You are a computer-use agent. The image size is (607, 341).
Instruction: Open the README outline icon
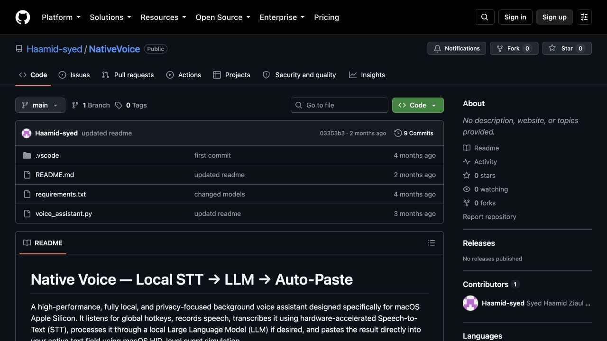click(432, 243)
